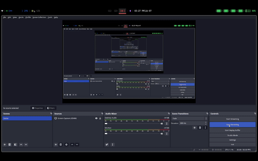Click the preview canvas thumbnail
The image size is (258, 161).
click(x=129, y=62)
